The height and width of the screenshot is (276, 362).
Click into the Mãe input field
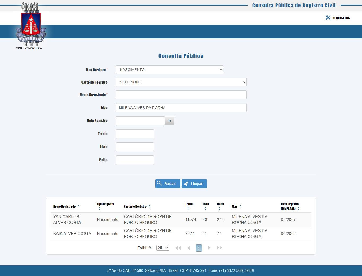point(181,108)
